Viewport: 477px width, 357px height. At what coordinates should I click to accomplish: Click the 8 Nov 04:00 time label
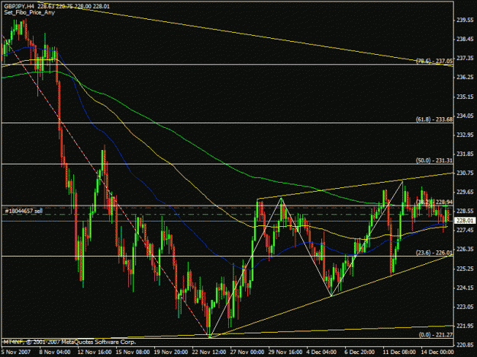pyautogui.click(x=55, y=352)
